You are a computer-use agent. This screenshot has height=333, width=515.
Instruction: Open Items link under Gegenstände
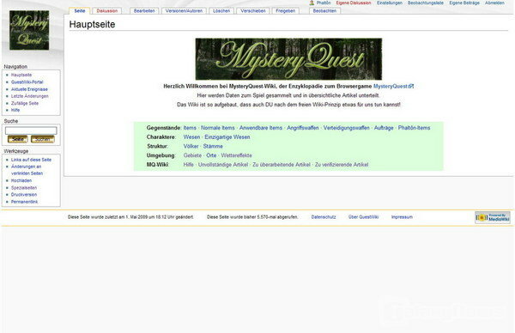tap(190, 128)
